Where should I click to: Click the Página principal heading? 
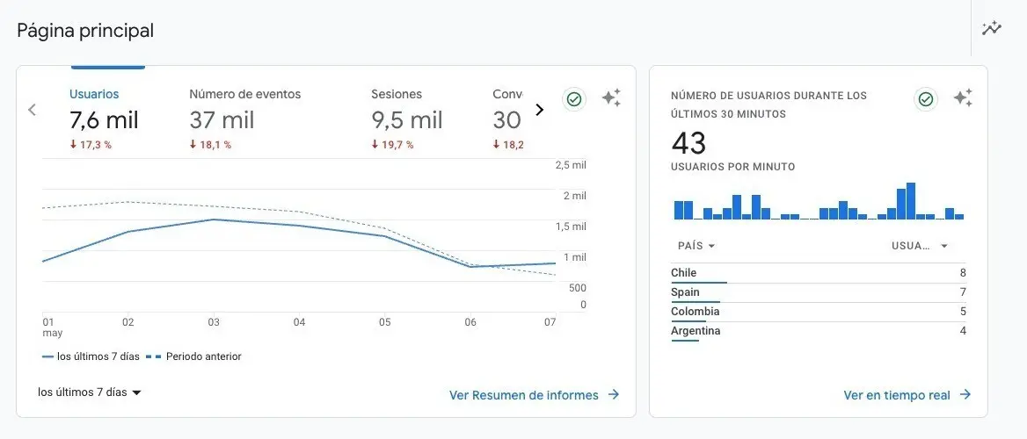coord(85,31)
